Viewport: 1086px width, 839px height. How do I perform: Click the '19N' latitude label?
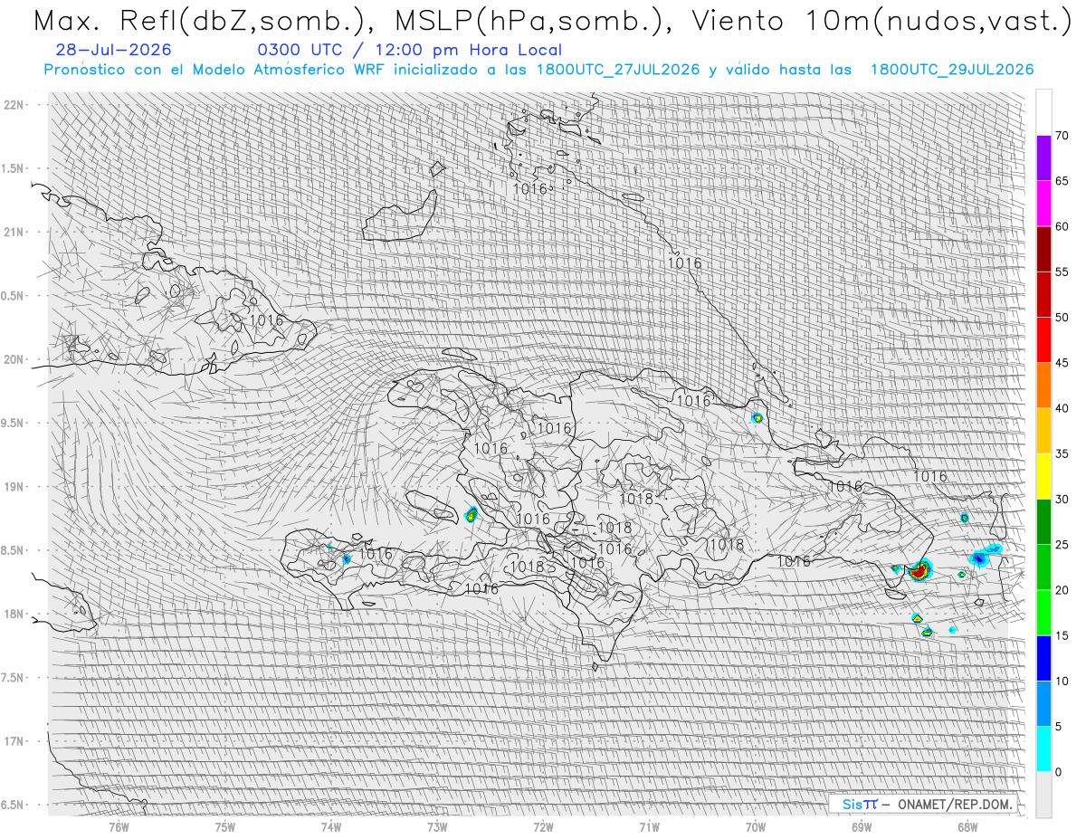coord(14,487)
